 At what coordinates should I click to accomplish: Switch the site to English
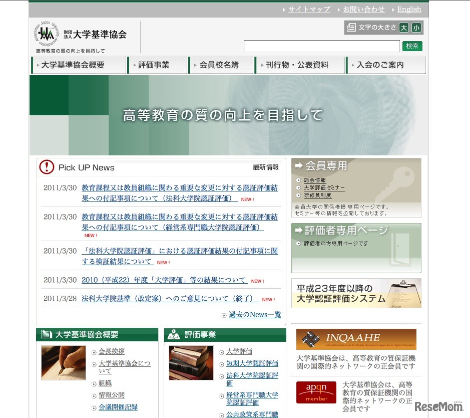coord(408,9)
